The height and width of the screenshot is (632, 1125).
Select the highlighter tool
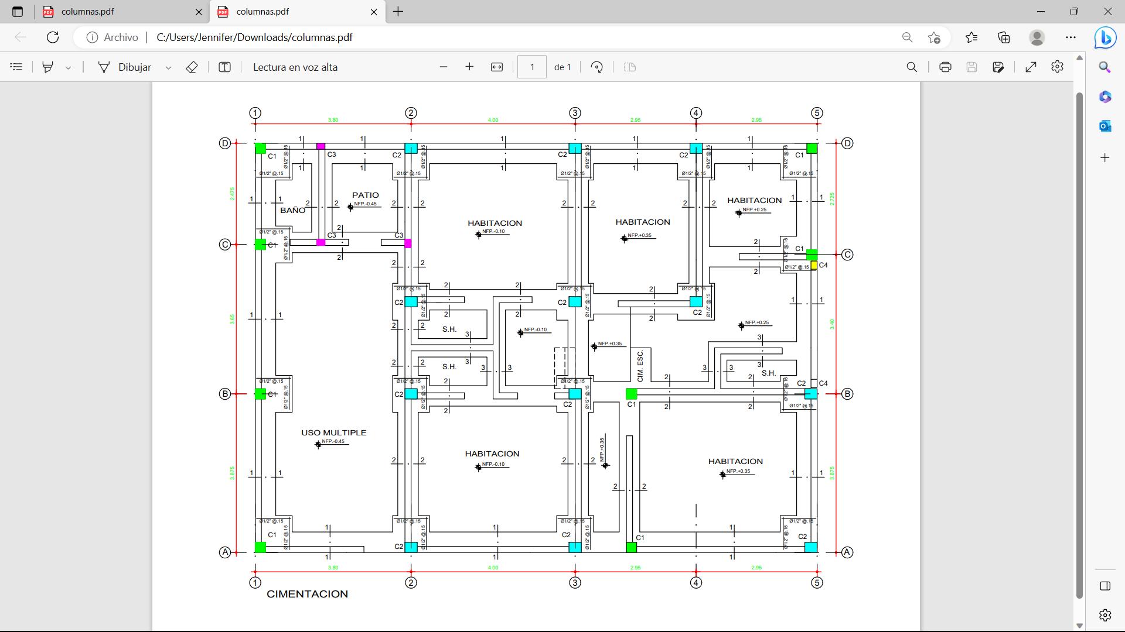click(48, 67)
